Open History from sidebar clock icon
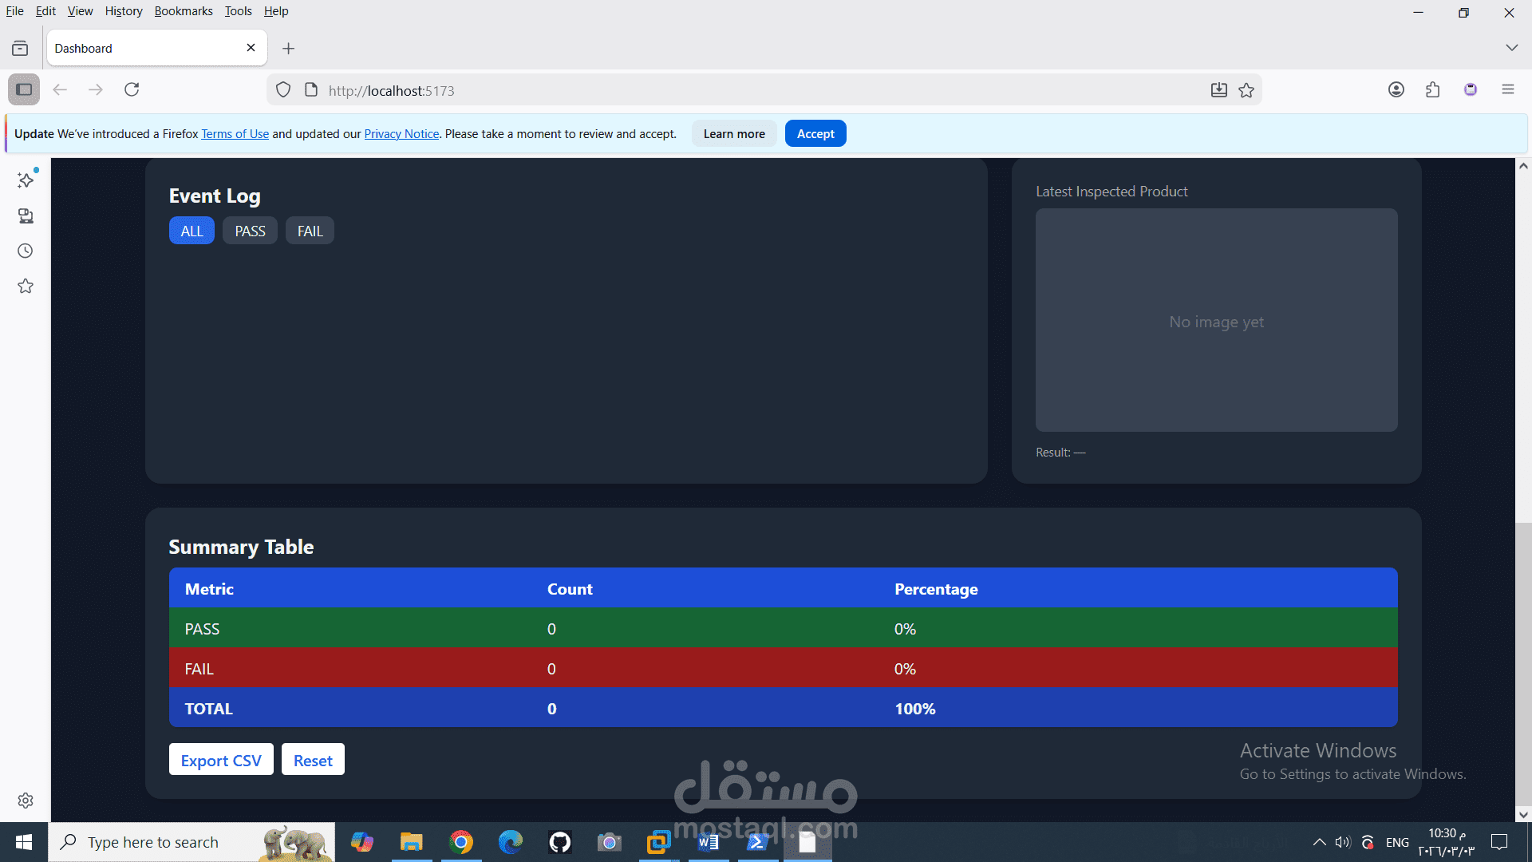Image resolution: width=1532 pixels, height=862 pixels. coord(26,251)
